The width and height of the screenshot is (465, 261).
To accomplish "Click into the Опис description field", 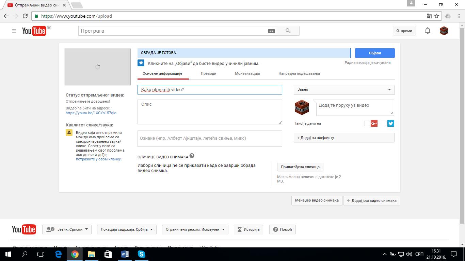I will pyautogui.click(x=210, y=112).
